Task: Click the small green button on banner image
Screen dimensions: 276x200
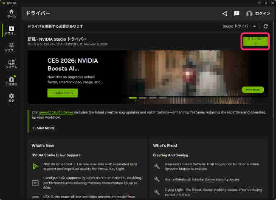Action: pos(253,90)
